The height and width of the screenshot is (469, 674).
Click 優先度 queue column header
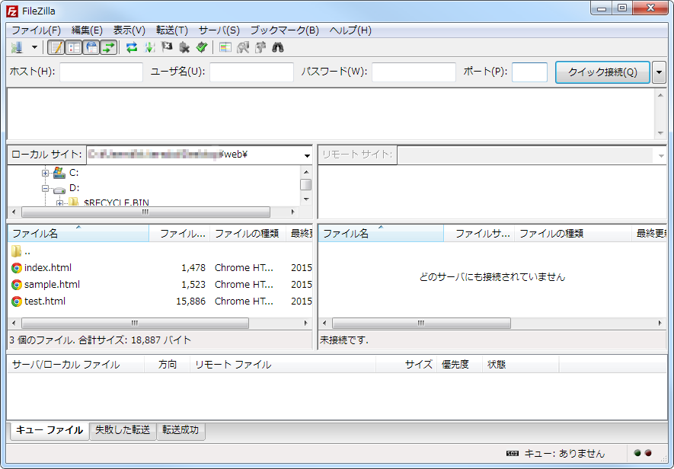tap(459, 365)
